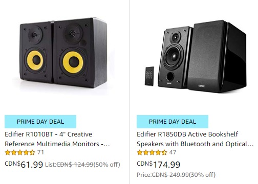Click the Edifier R1850DB Active Bookshelf title
Image resolution: width=258 pixels, height=184 pixels.
pyautogui.click(x=195, y=139)
